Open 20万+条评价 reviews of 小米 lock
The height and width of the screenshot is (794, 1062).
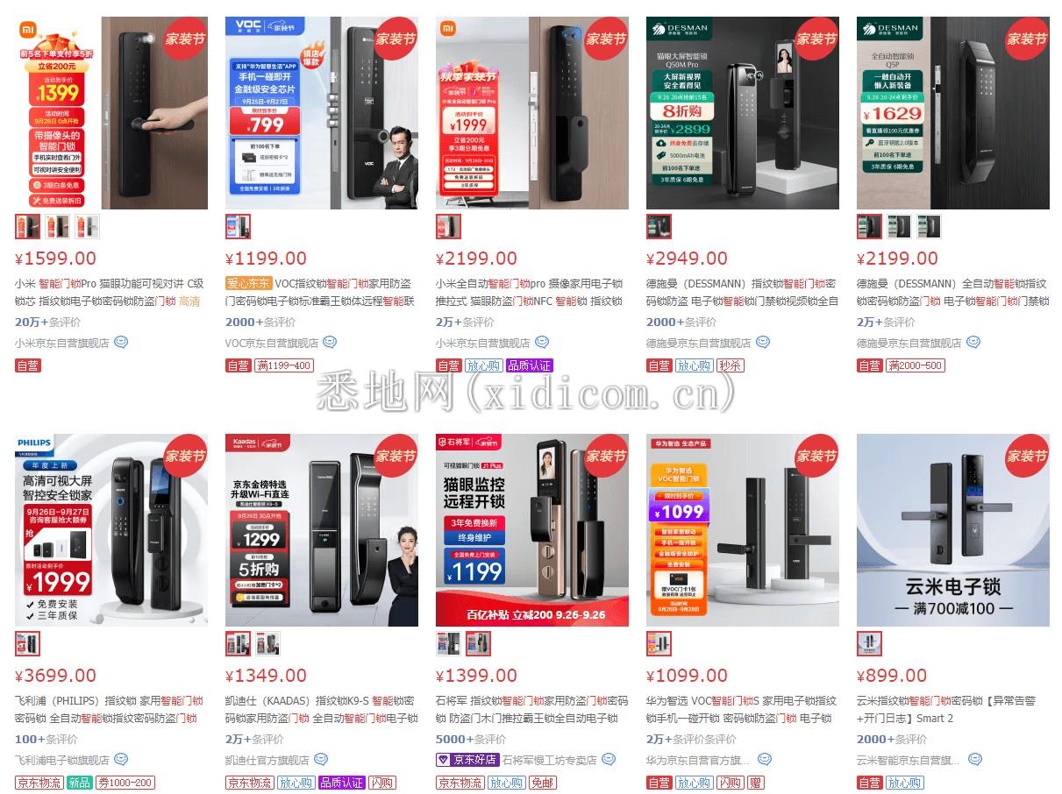pyautogui.click(x=47, y=322)
